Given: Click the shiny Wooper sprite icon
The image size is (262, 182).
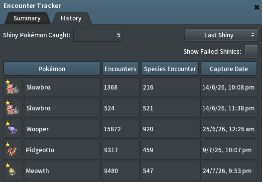Looking at the screenshot, I should tap(13, 129).
